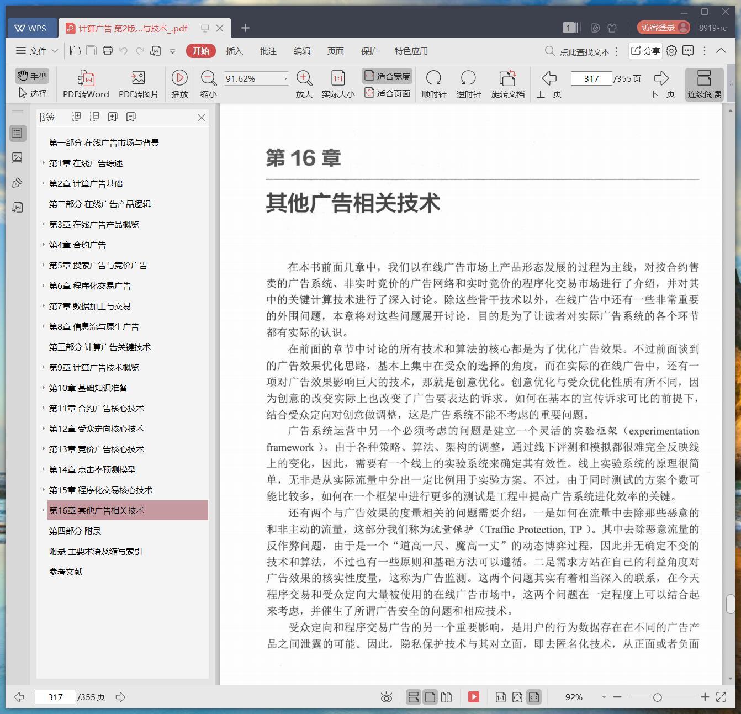This screenshot has height=714, width=741.
Task: Activate the Select tool (选择)
Action: pos(32,93)
